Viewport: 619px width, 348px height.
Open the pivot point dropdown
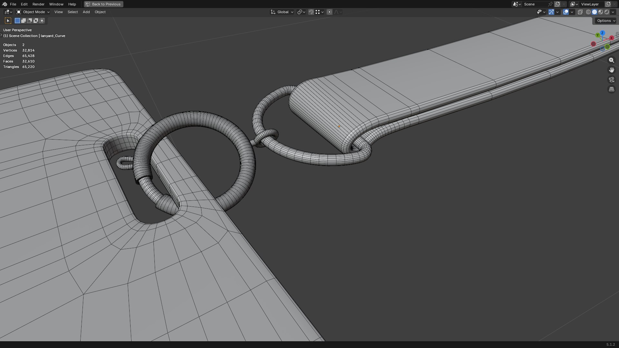301,12
